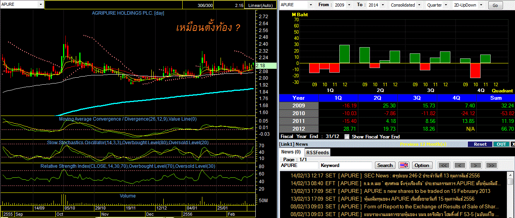515x218 pixels.
Task: Expand the APURE symbol dropdown in financials panel
Action: tap(311, 5)
